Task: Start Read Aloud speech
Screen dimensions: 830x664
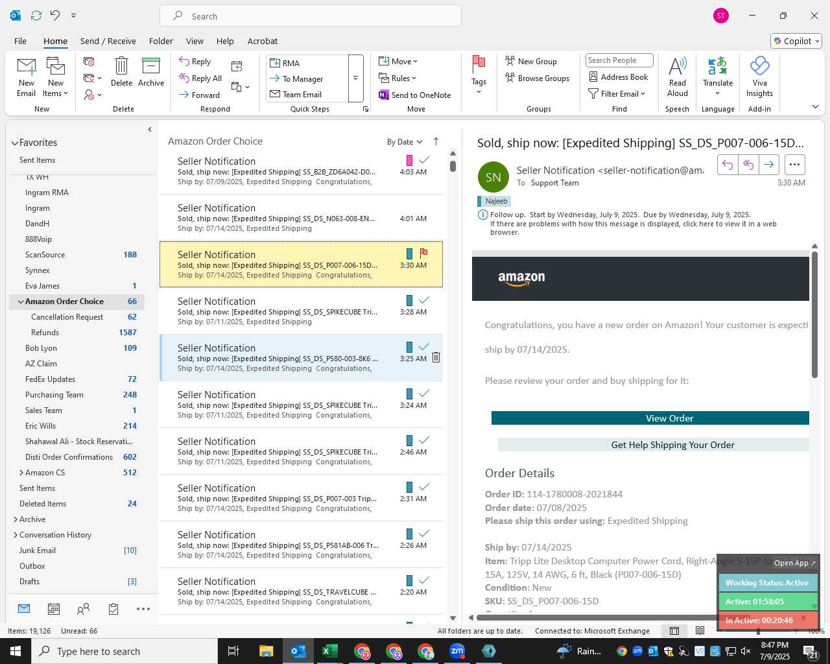Action: (x=677, y=77)
